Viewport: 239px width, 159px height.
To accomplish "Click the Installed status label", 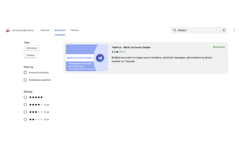I will tap(219, 47).
